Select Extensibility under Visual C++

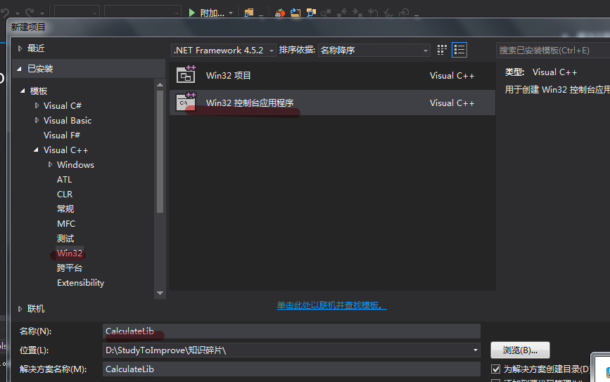80,282
